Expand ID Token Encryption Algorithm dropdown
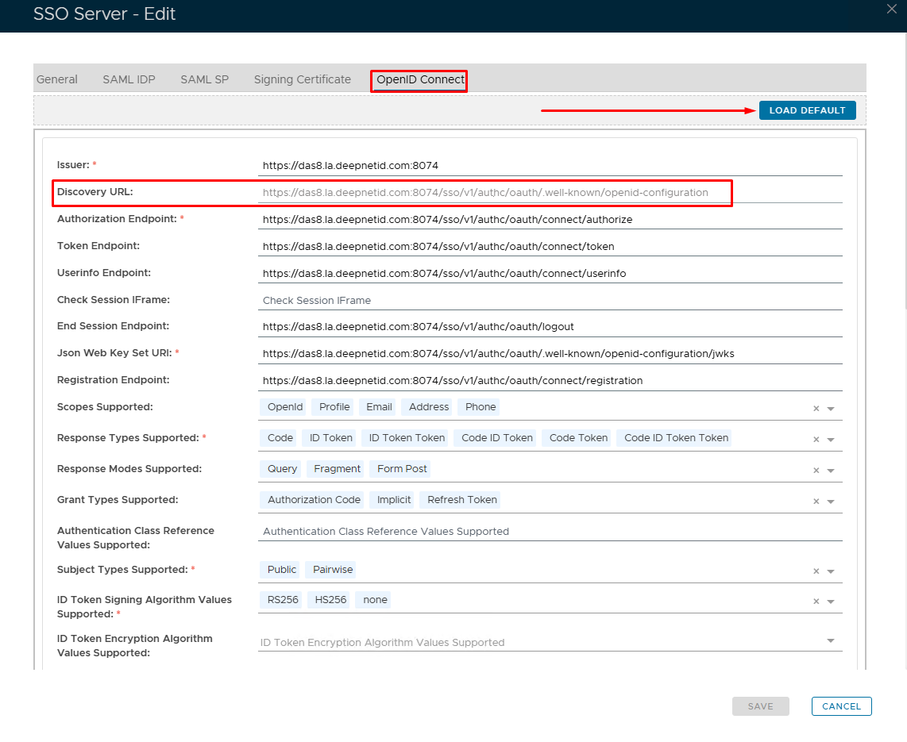This screenshot has height=742, width=907. [831, 640]
